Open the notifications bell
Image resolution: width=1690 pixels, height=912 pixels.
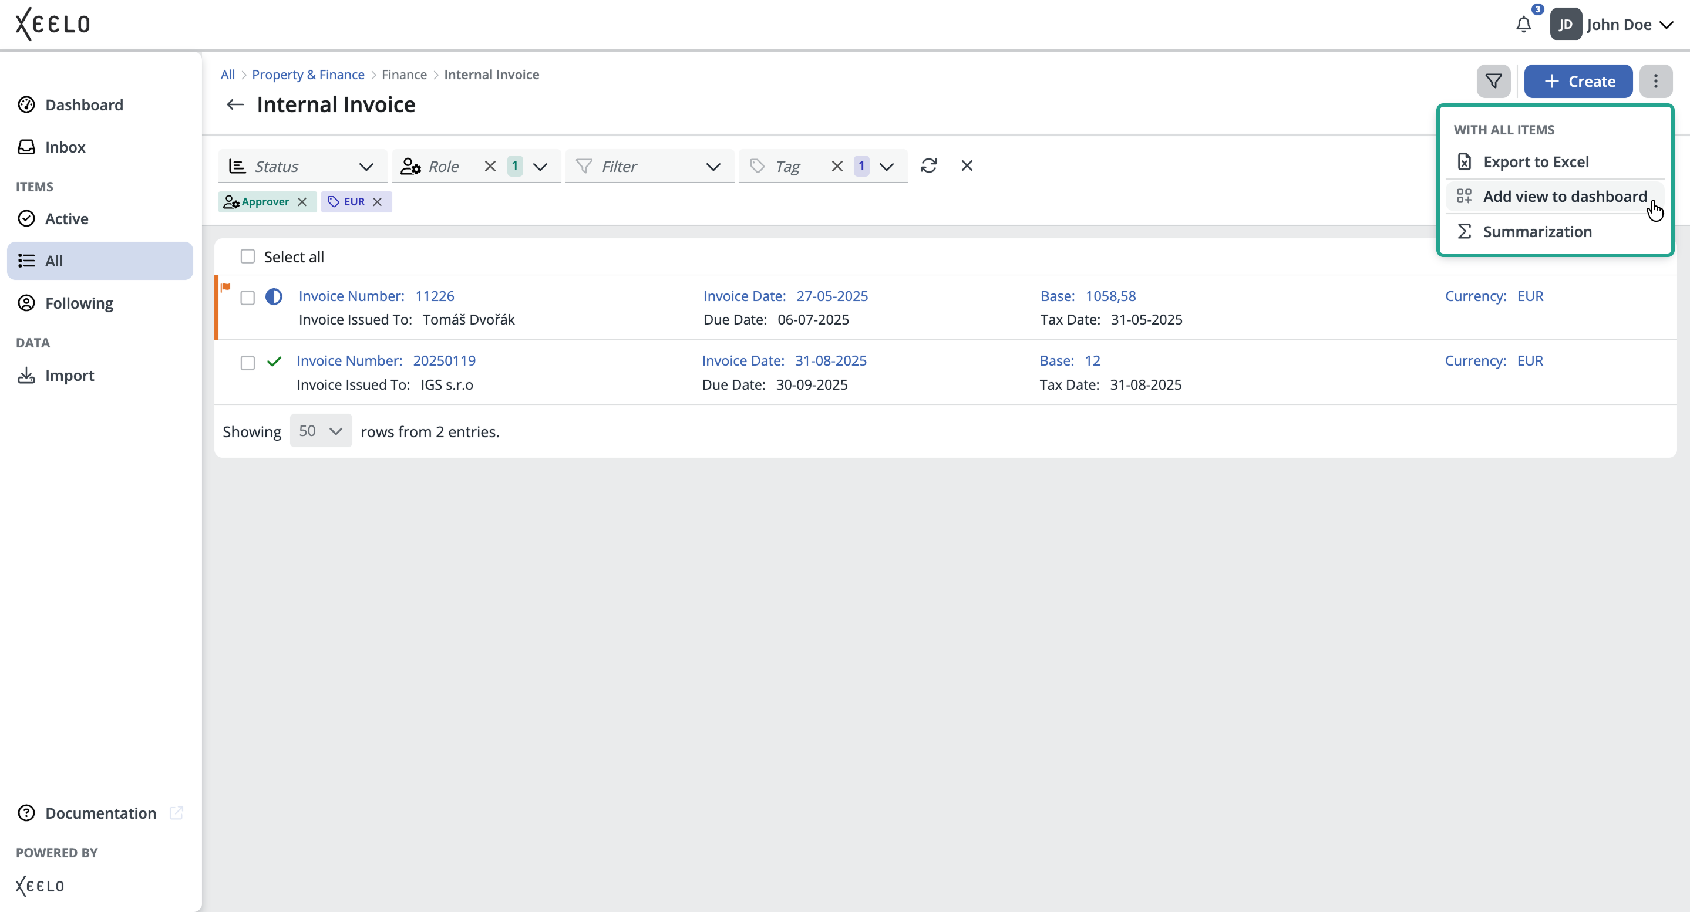[x=1523, y=25]
